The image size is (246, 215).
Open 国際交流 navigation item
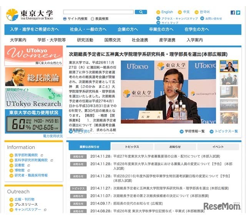tap(113, 40)
